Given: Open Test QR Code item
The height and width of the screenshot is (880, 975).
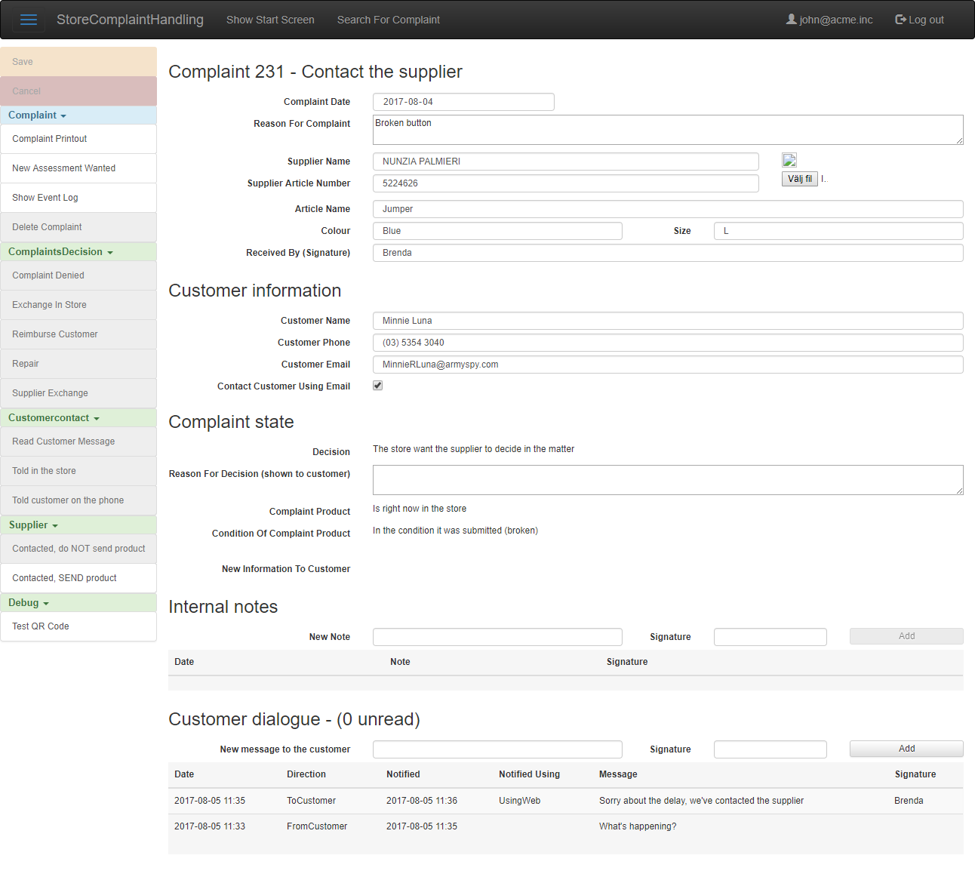Looking at the screenshot, I should (41, 626).
